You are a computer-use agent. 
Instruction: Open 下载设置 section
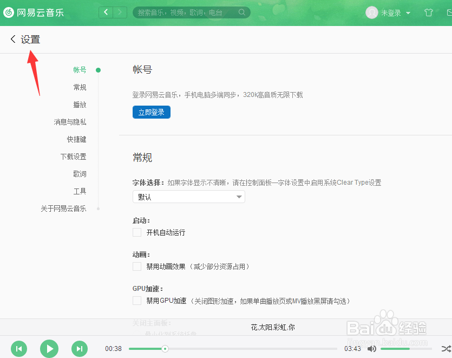coord(73,157)
